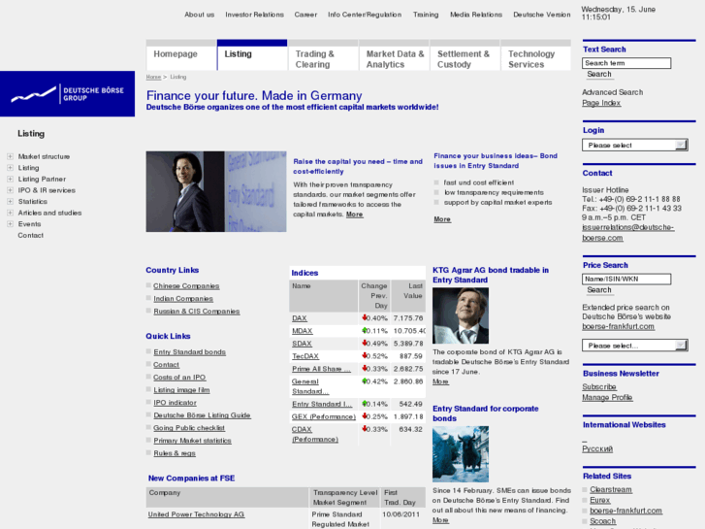Click the businesswoman banner image
Viewport: 705px width, 529px height.
216,191
